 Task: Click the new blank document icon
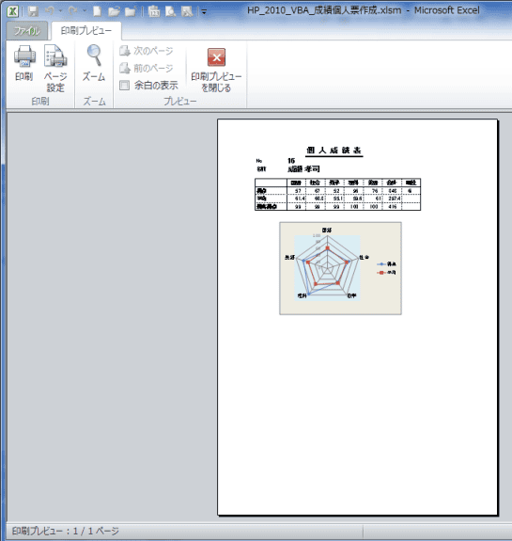click(98, 11)
